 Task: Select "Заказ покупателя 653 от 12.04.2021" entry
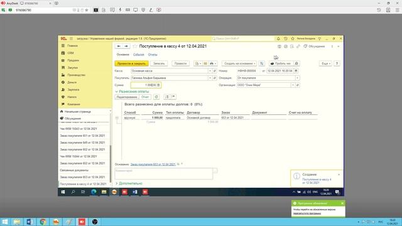coord(82,177)
